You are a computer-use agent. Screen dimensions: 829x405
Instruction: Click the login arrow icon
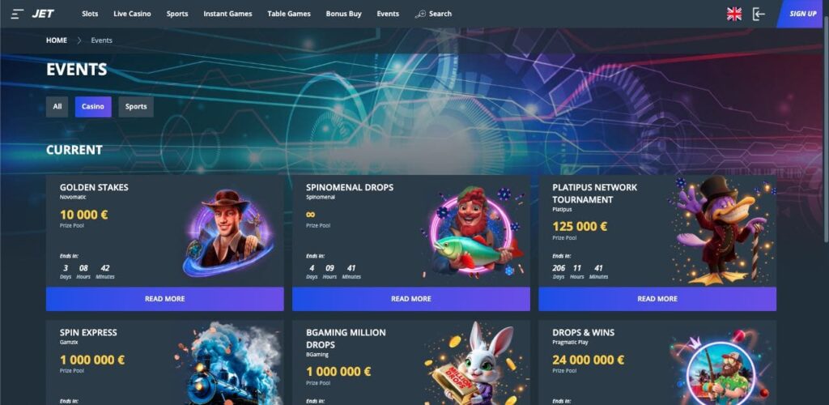[759, 14]
